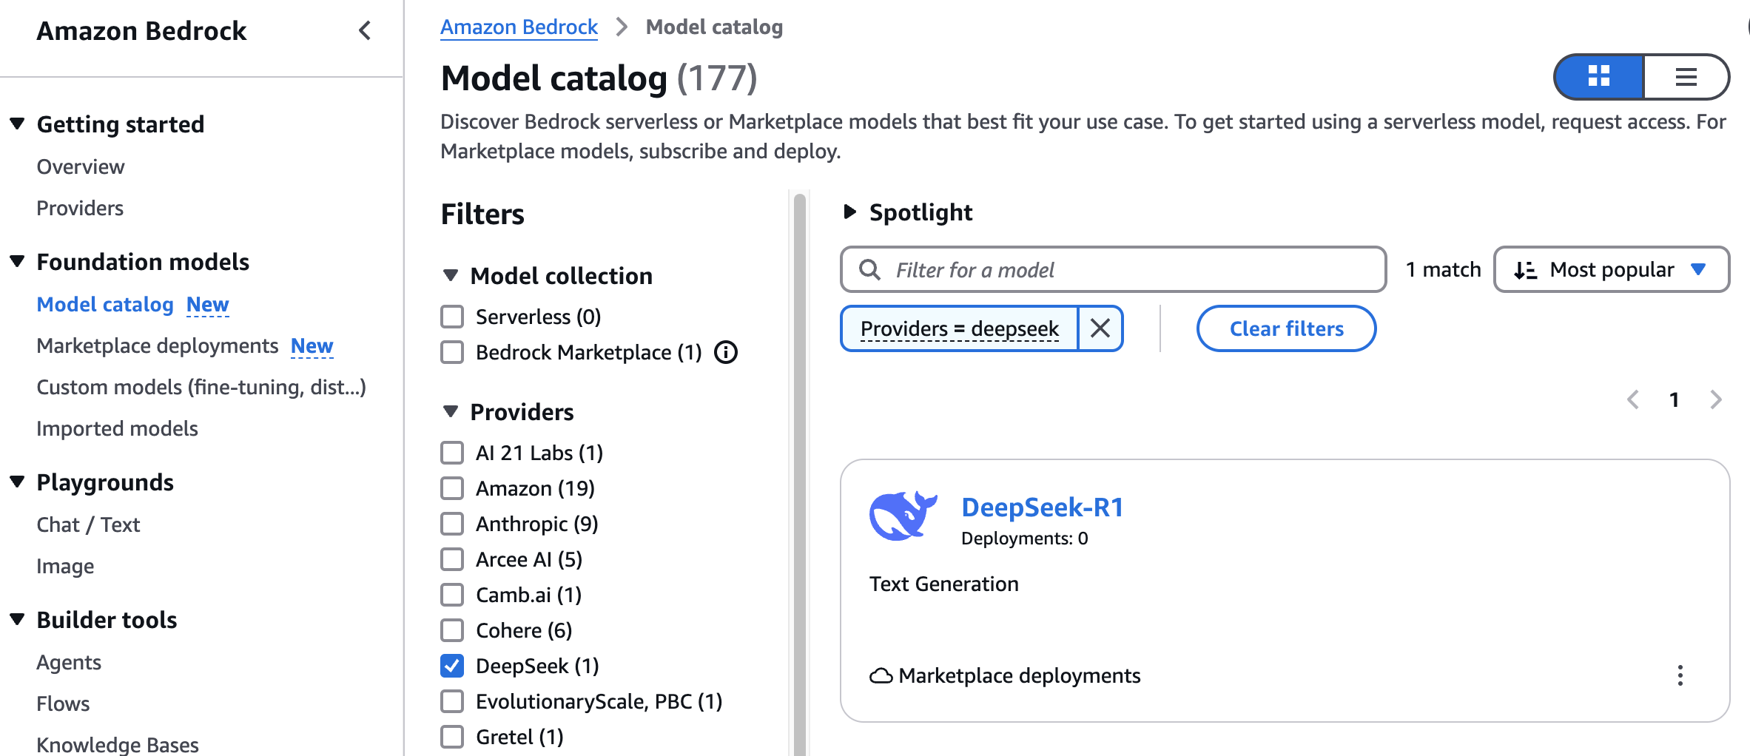1750x756 pixels.
Task: Click the Filter for a model field
Action: (1113, 270)
